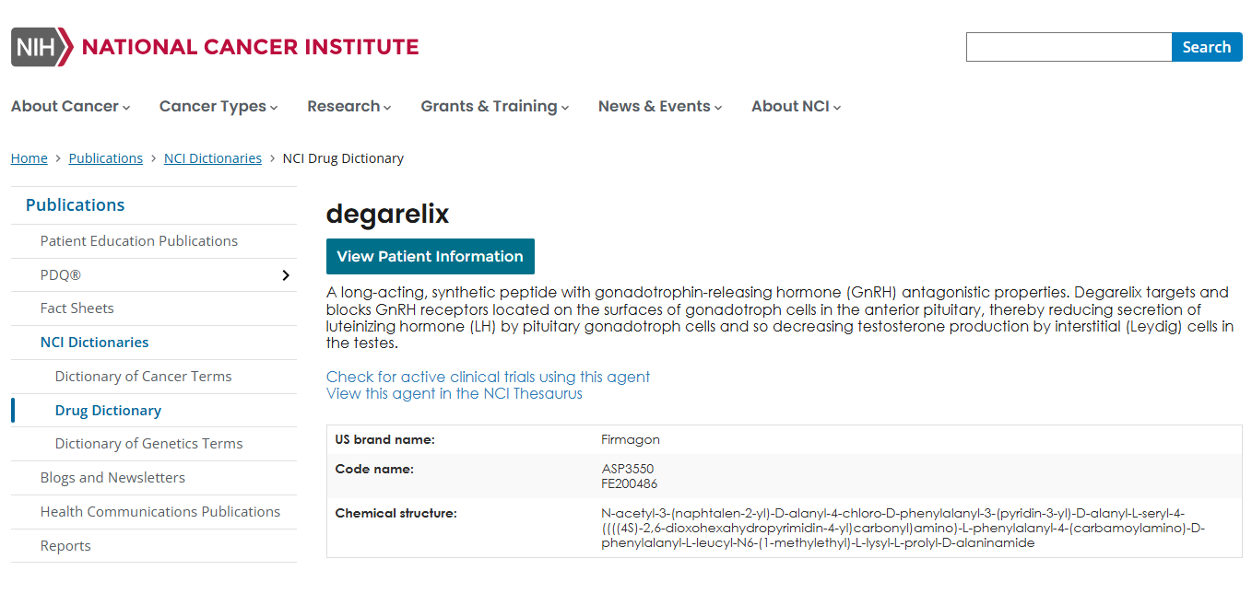Click the Search button
This screenshot has width=1252, height=605.
coord(1207,46)
